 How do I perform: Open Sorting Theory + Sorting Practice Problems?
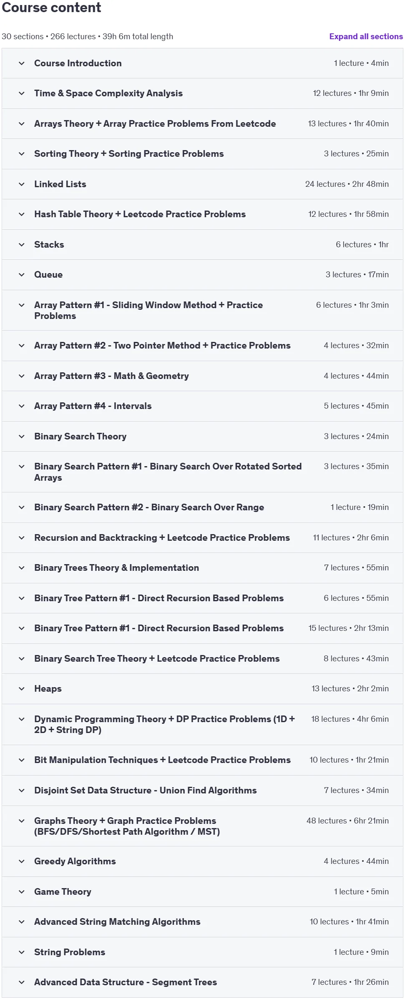click(x=129, y=154)
